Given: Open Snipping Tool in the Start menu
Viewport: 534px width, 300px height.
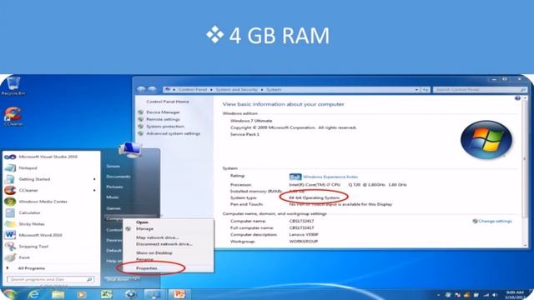Looking at the screenshot, I should pos(33,247).
